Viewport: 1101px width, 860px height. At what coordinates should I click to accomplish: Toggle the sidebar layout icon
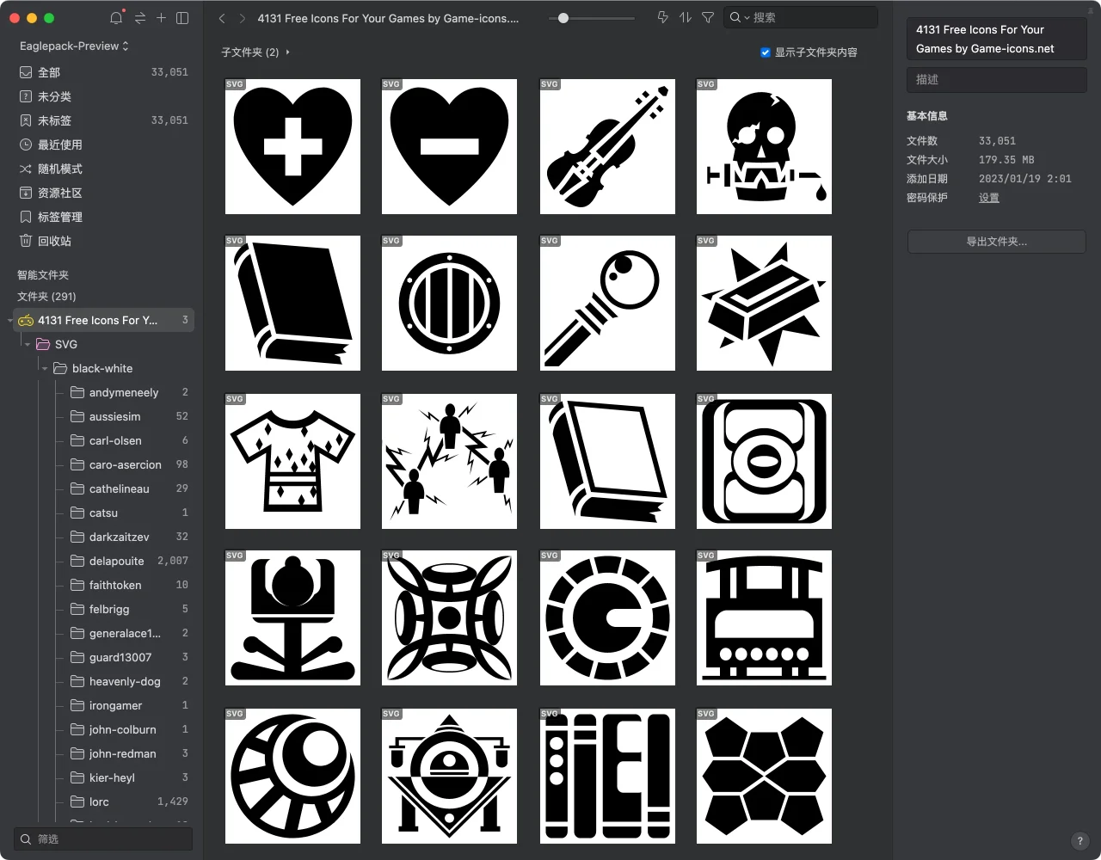(182, 18)
